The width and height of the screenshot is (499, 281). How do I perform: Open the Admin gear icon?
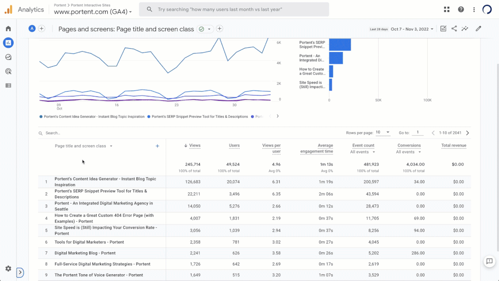coord(8,269)
